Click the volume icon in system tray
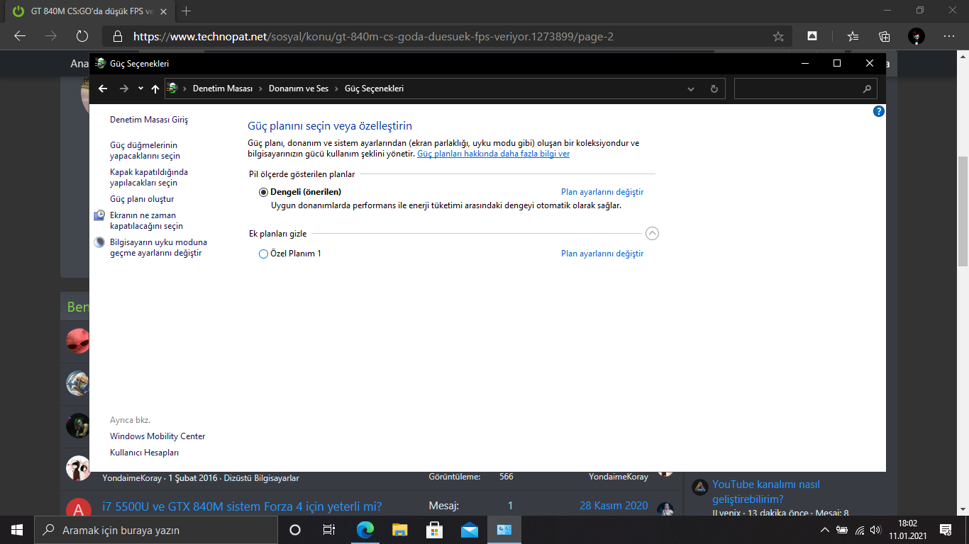 875,530
